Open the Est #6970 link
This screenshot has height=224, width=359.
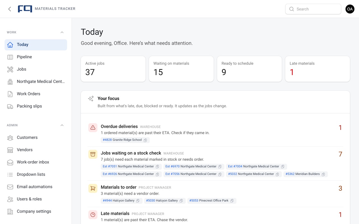coord(191,167)
